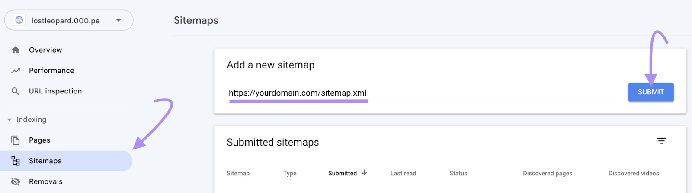Click the Overview home icon

[16, 50]
